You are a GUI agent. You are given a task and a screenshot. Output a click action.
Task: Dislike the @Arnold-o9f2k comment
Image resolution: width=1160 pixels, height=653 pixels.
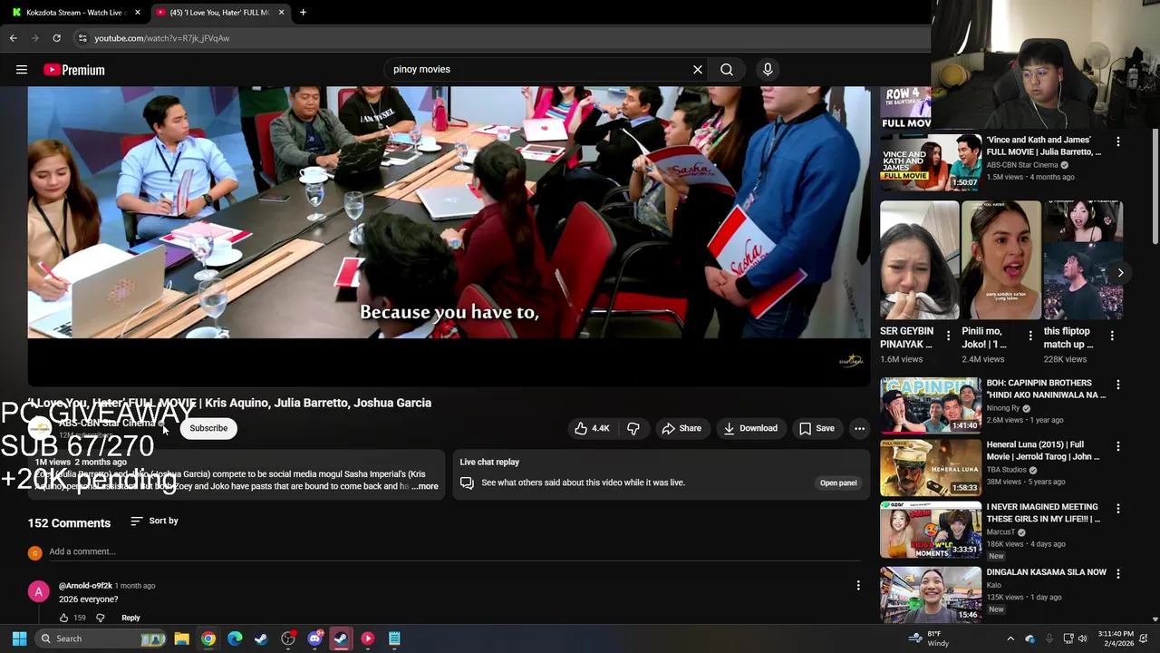pyautogui.click(x=101, y=618)
